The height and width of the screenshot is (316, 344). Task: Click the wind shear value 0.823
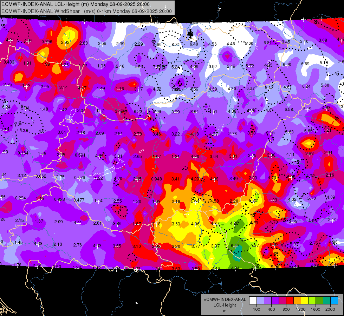[59, 199]
